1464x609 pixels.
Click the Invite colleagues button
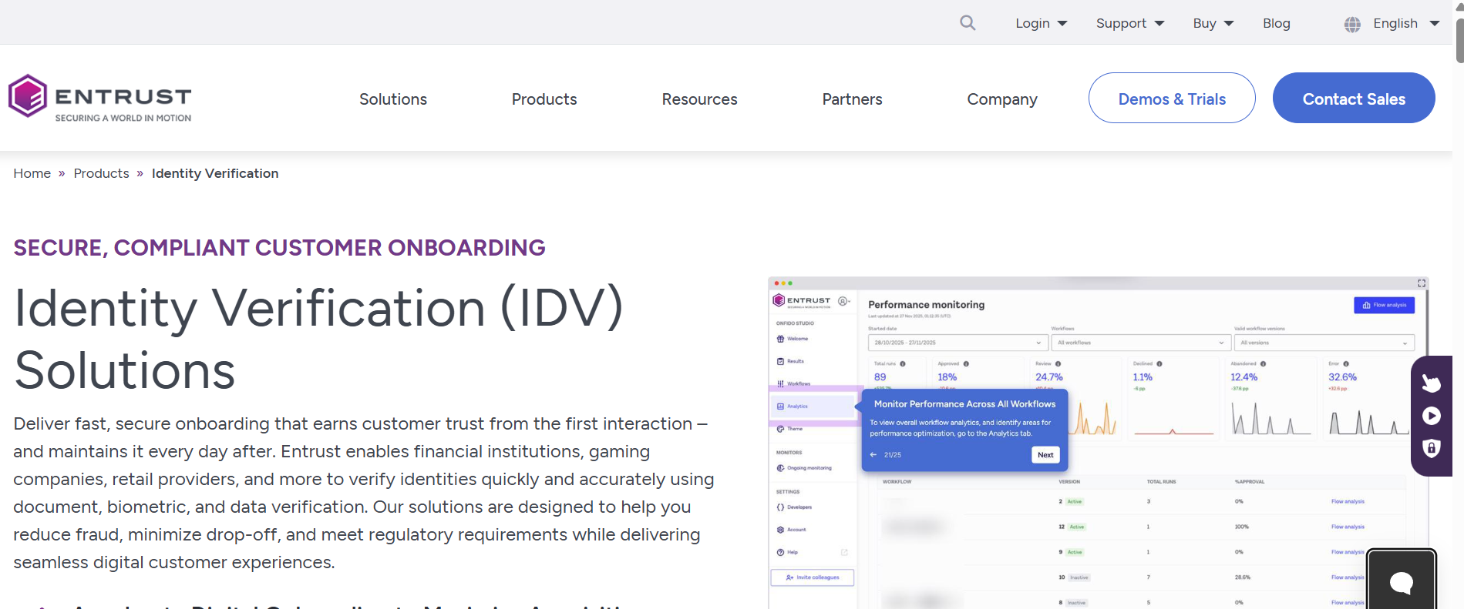(x=813, y=577)
